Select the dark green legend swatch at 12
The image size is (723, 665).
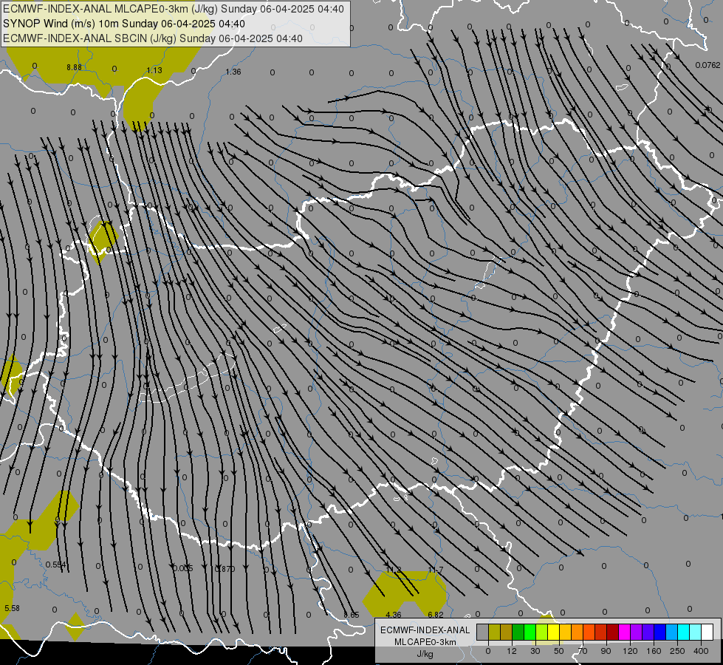click(518, 632)
